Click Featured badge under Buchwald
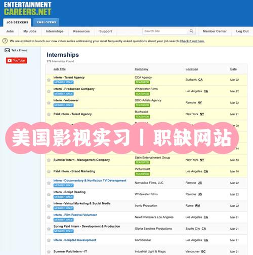This screenshot has height=255, width=253. click(x=142, y=117)
